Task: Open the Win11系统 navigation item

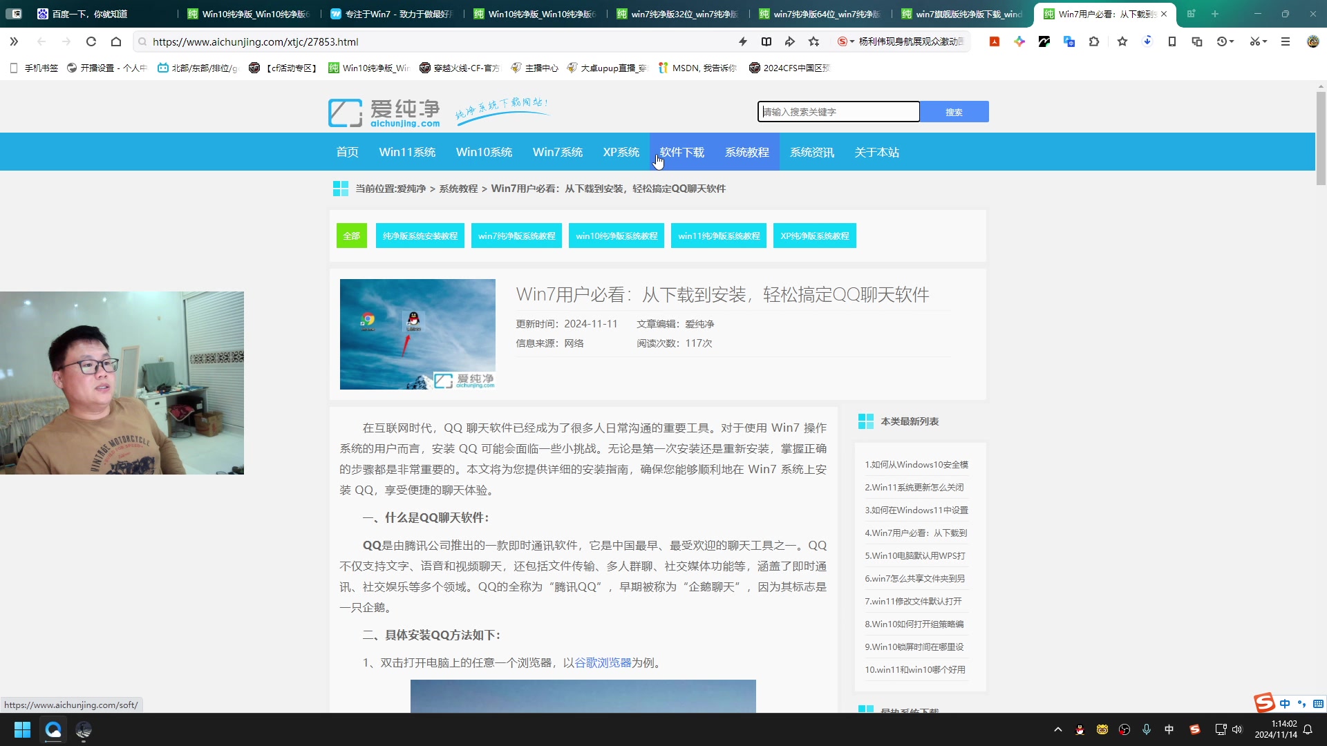Action: pyautogui.click(x=408, y=152)
